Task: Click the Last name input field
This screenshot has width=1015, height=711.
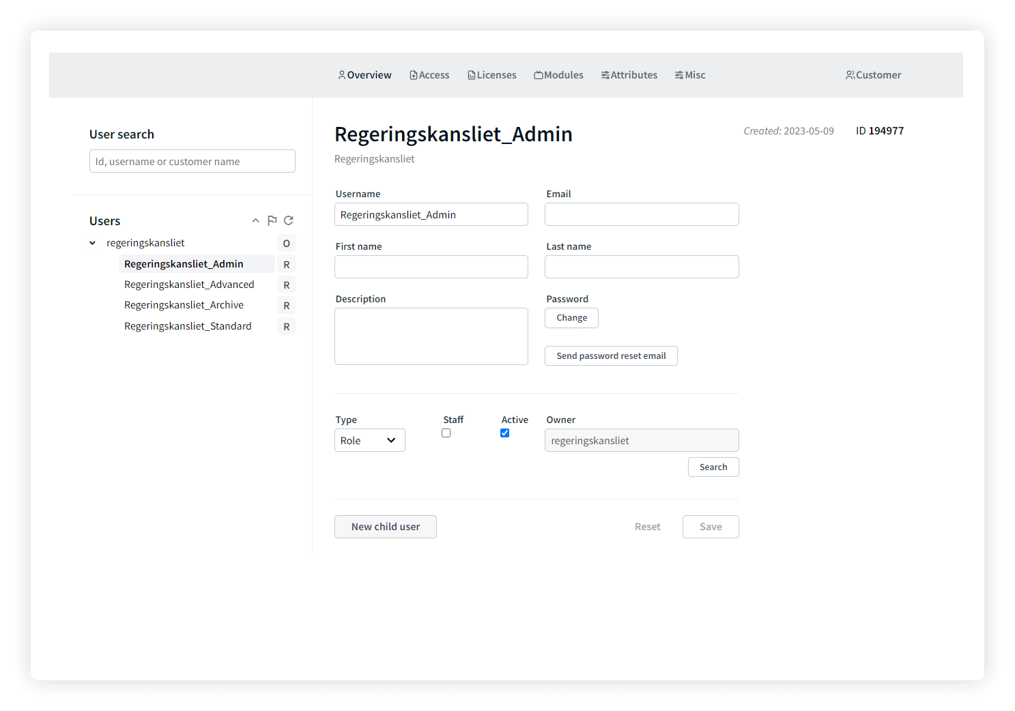Action: 642,267
